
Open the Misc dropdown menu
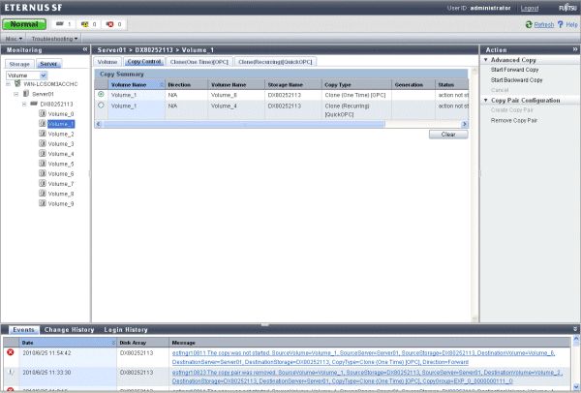15,39
